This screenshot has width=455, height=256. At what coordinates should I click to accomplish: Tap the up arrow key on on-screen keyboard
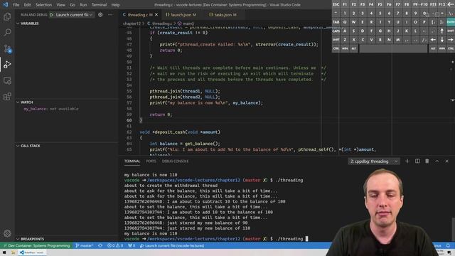442,31
